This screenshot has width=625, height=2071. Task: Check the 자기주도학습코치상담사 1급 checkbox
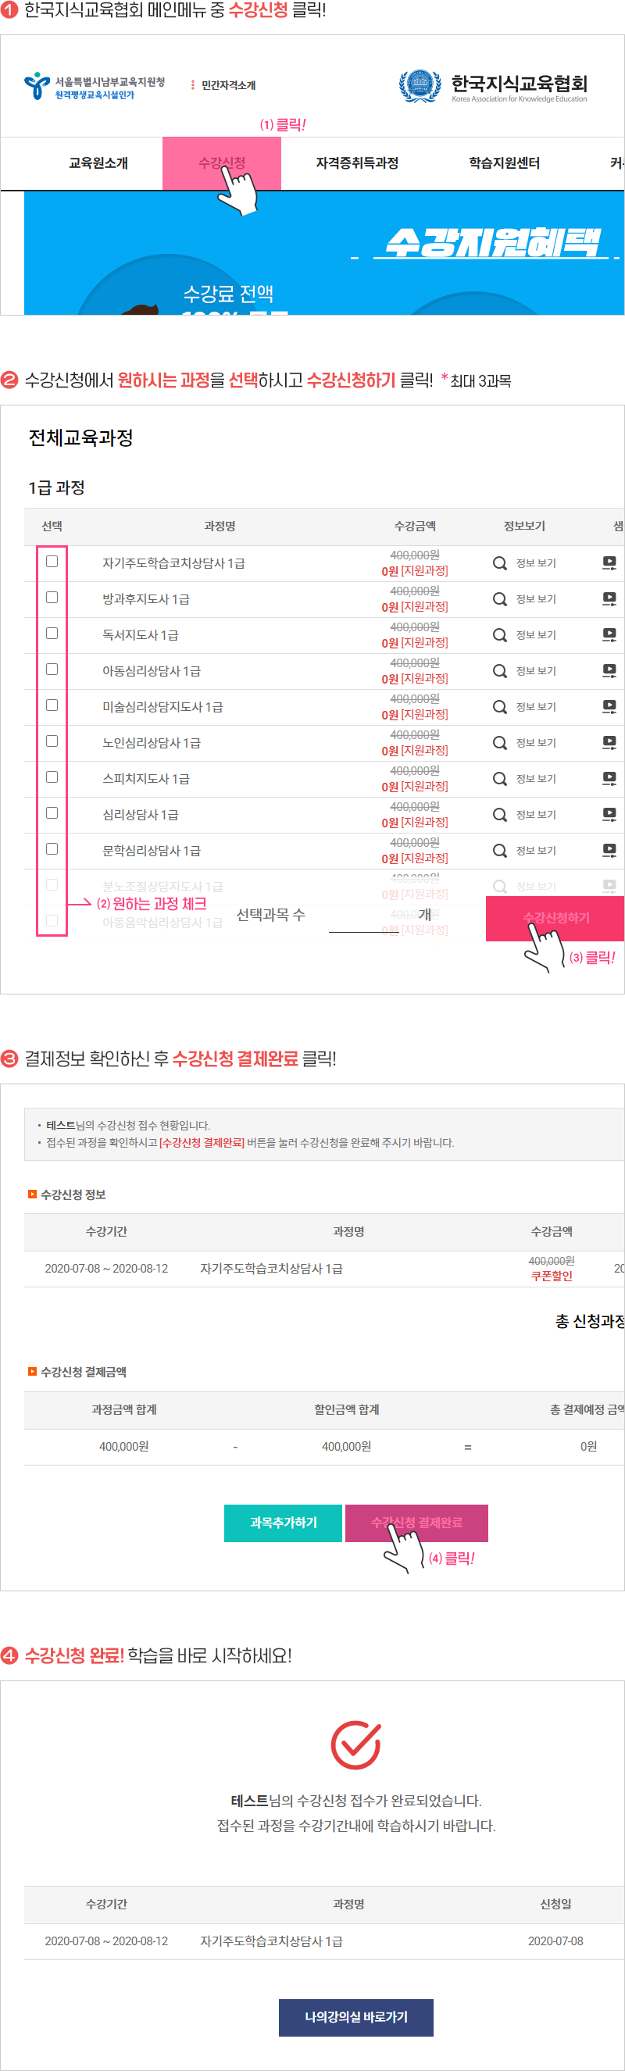(x=52, y=561)
